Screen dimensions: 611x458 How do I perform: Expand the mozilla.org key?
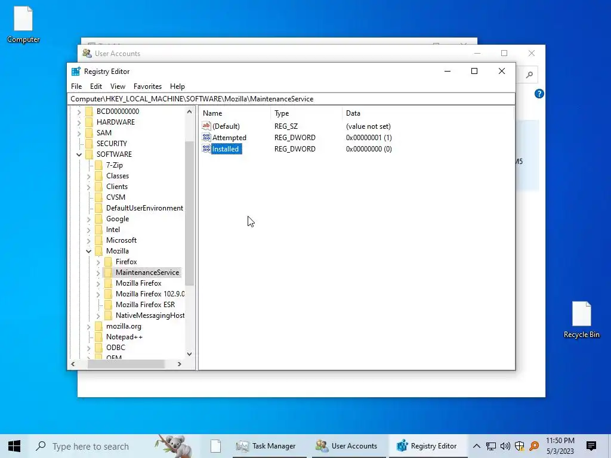coord(88,327)
